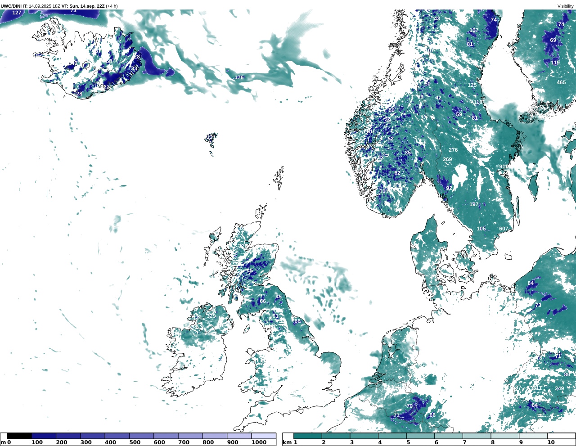
Task: Click the "35" value over Norway
Action: [x=408, y=153]
